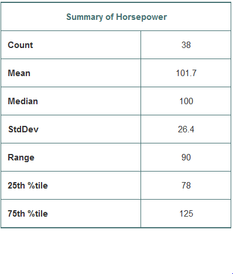The width and height of the screenshot is (233, 274).
Task: Select the Count row label
Action: [x=20, y=45]
